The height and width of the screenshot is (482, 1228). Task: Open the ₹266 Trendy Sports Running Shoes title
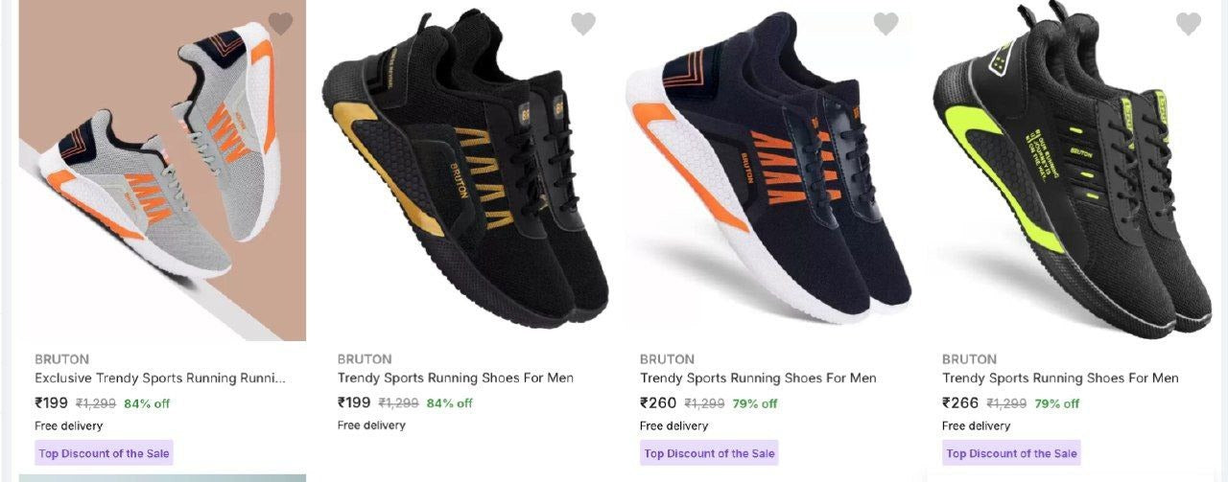pos(1060,379)
